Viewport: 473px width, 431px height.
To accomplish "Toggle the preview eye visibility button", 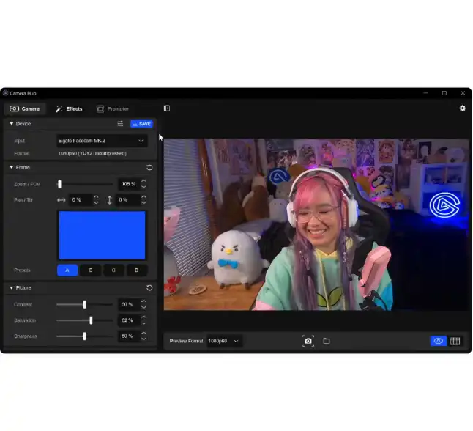I will 438,341.
